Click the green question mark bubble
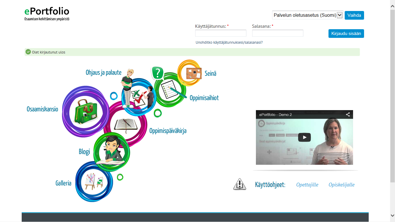 (157, 73)
